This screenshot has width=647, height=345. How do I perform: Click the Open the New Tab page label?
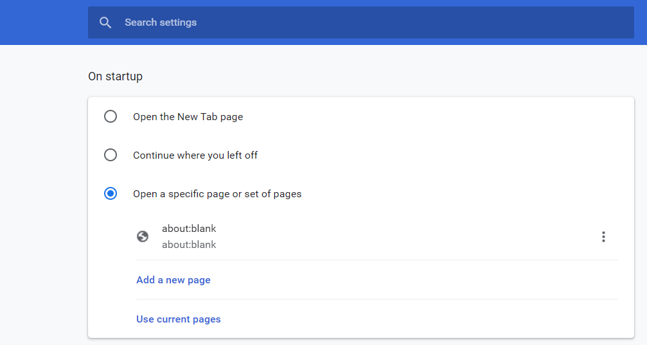(188, 117)
